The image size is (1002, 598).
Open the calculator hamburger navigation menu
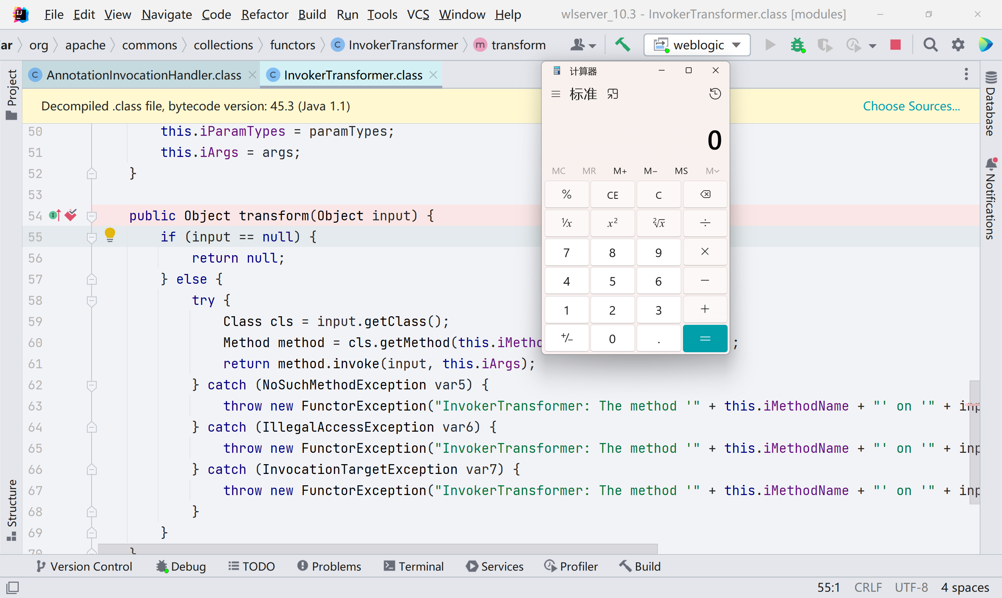pos(555,94)
